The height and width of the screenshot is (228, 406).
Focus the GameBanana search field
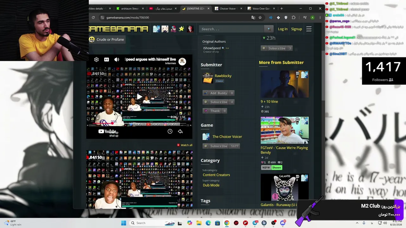pyautogui.click(x=232, y=29)
